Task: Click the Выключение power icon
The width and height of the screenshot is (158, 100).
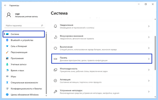Action: pos(55,48)
